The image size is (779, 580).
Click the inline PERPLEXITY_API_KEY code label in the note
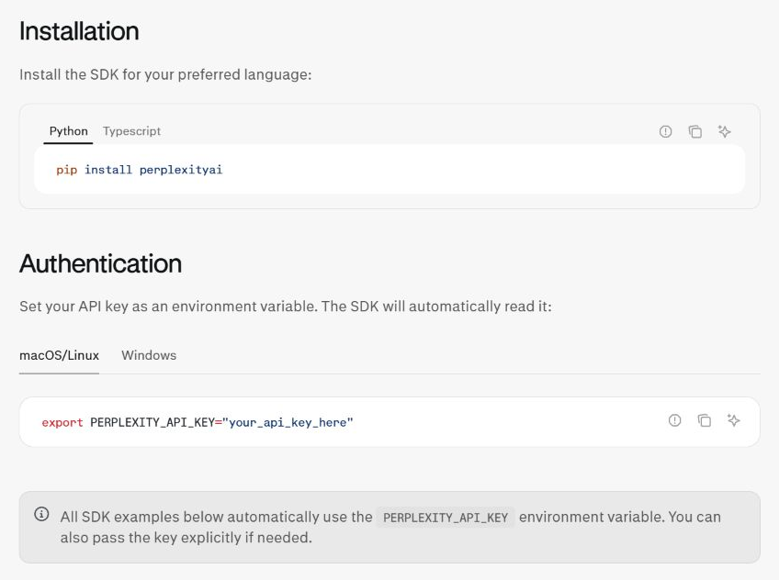pos(446,518)
